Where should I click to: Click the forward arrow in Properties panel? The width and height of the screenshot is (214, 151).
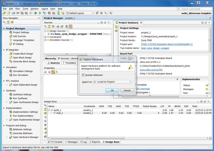[x=49, y=72]
